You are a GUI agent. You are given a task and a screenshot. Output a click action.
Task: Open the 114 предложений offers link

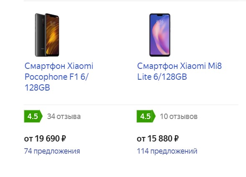pyautogui.click(x=167, y=151)
